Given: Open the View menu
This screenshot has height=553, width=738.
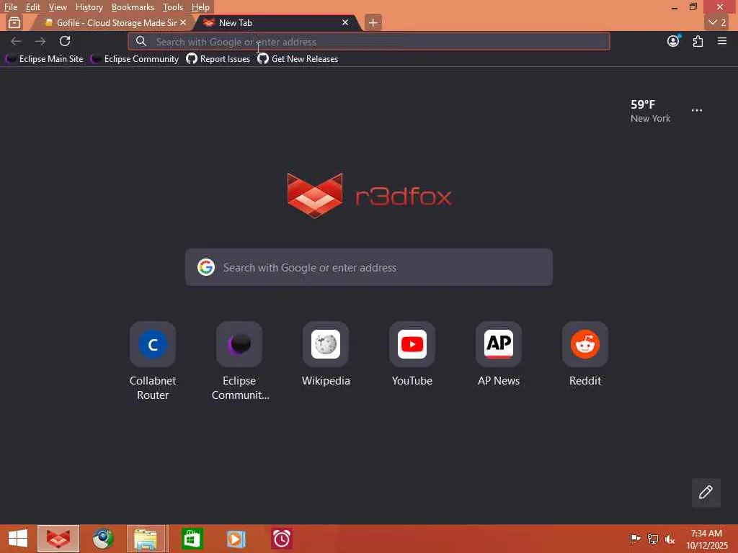Looking at the screenshot, I should click(58, 7).
